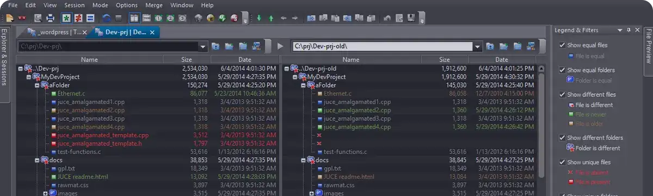Collapse right docs folder node
The height and width of the screenshot is (196, 653).
(303, 160)
